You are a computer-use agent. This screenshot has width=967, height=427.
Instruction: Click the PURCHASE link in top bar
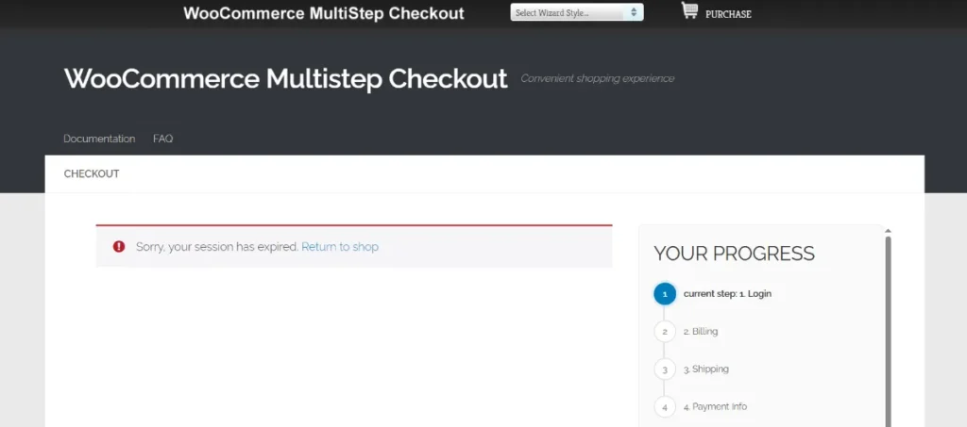point(728,14)
